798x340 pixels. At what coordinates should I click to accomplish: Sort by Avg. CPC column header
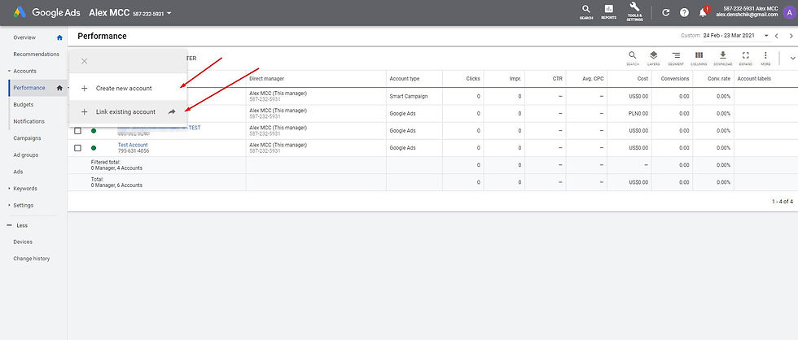593,79
